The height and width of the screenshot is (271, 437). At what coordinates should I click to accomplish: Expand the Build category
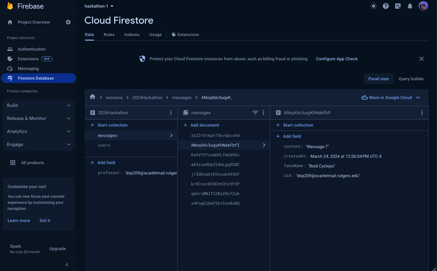click(39, 105)
